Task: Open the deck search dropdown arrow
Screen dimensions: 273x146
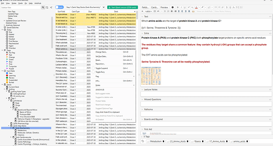Action: click(104, 7)
